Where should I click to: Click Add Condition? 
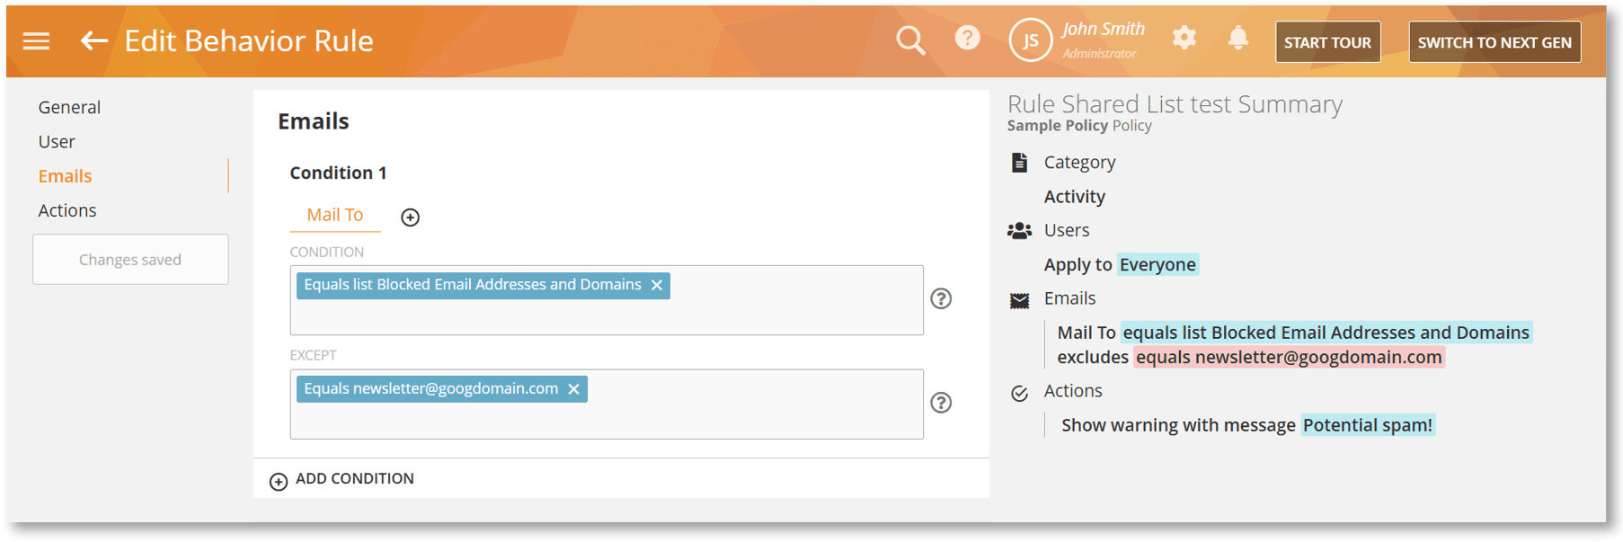pos(342,479)
